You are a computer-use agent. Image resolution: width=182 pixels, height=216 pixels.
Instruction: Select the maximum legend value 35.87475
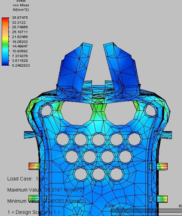pos(20,18)
